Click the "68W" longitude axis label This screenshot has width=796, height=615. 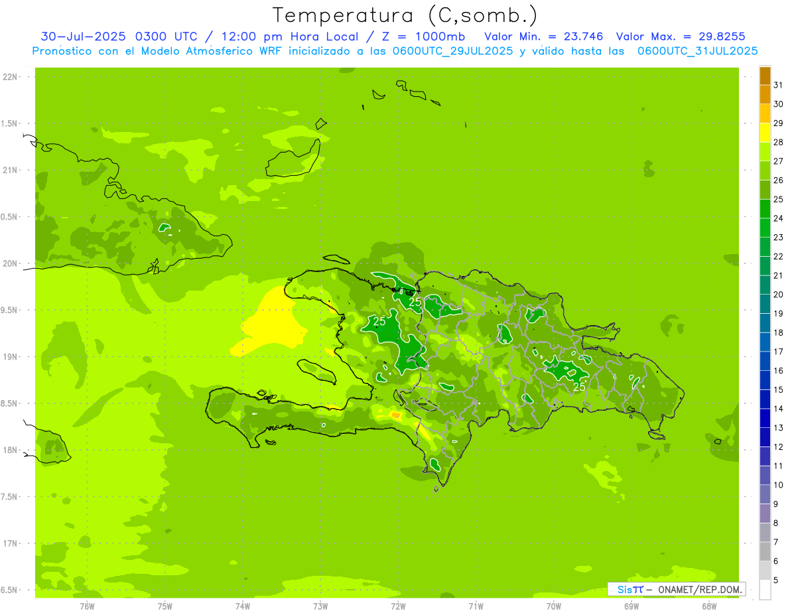(709, 606)
